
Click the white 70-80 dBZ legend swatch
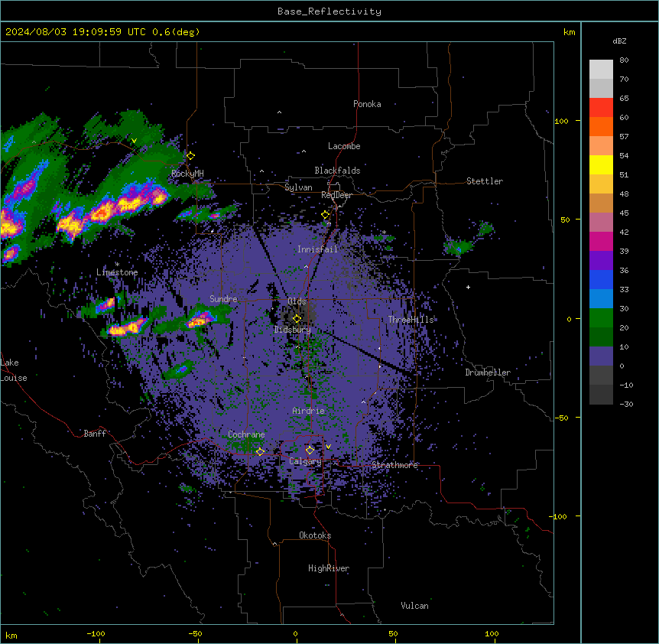tap(601, 70)
